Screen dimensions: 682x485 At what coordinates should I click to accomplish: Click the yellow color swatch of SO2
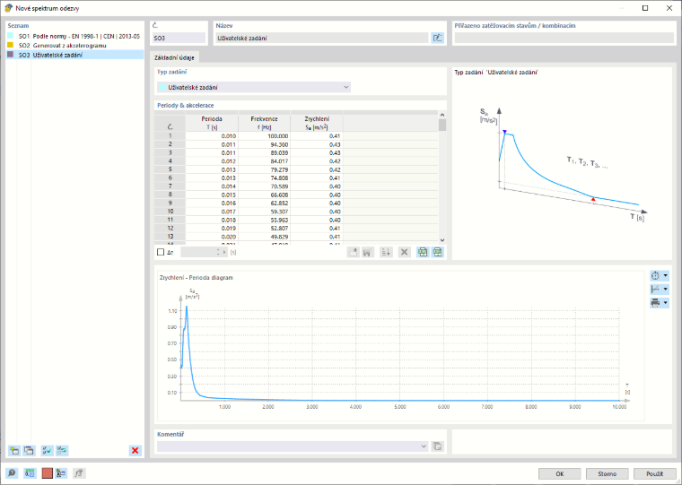(x=11, y=45)
